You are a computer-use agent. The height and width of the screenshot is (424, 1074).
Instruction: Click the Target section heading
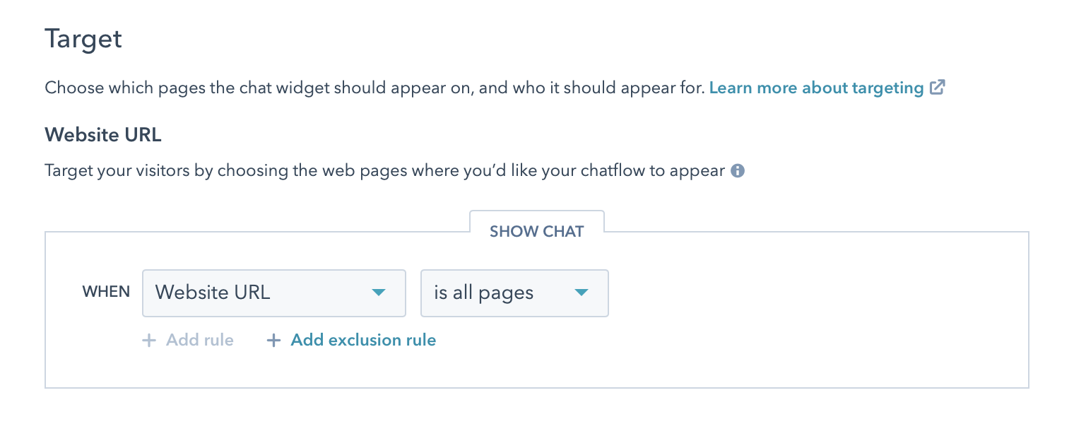(x=83, y=38)
